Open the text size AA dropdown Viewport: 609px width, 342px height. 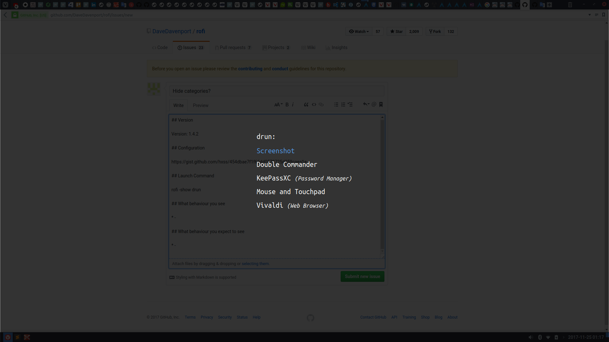pos(278,104)
